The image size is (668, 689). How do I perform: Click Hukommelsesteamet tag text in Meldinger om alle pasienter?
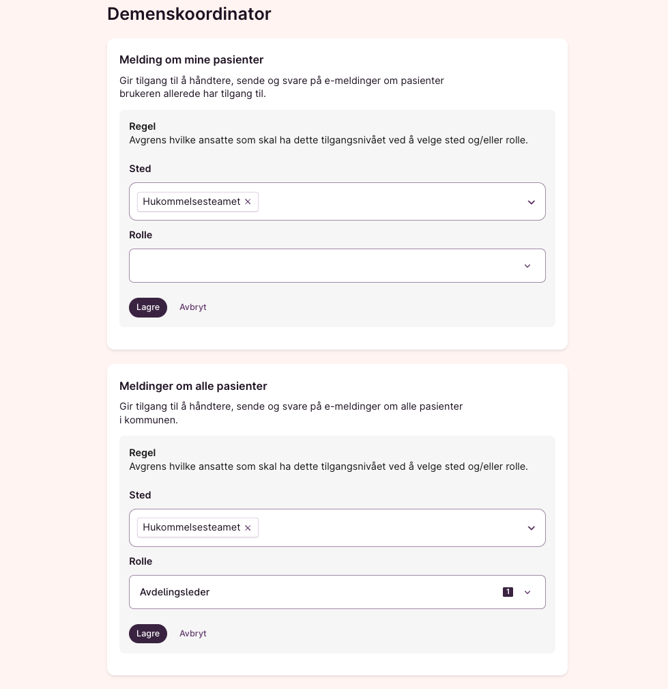tap(192, 528)
